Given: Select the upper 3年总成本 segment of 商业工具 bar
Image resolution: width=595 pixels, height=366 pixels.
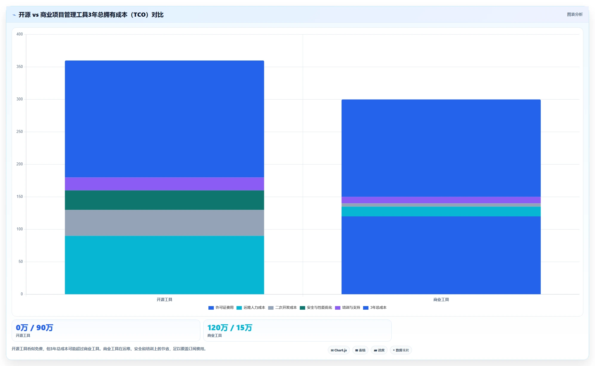Looking at the screenshot, I should (x=441, y=148).
